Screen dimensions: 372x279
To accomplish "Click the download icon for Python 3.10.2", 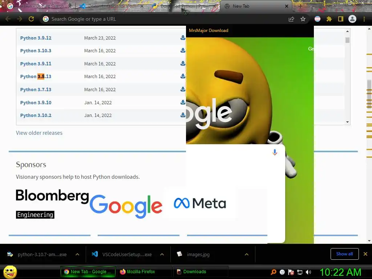I will [183, 115].
